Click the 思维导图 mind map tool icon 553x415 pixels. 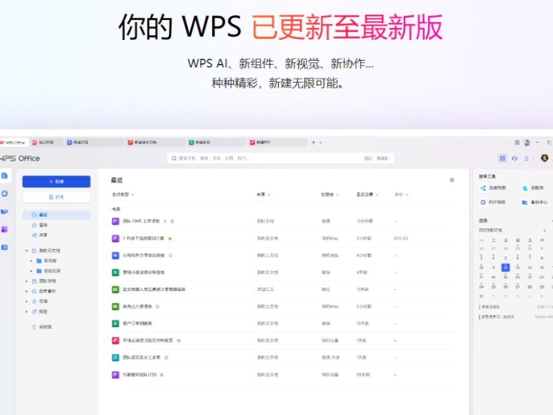pos(483,188)
